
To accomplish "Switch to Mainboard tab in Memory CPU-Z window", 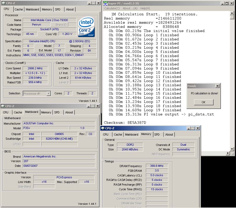I will [132, 134].
